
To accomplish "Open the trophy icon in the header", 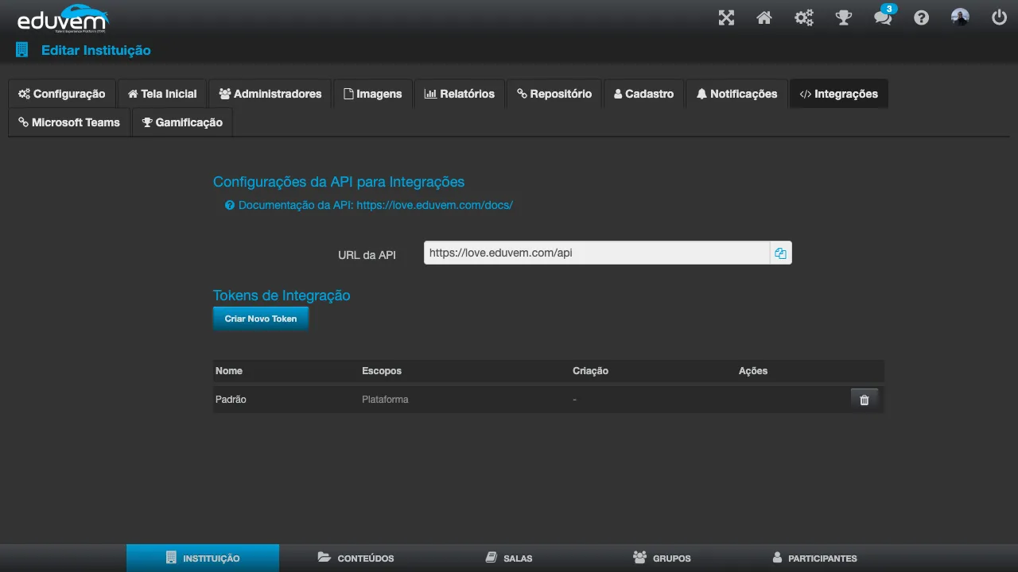I will (x=844, y=17).
